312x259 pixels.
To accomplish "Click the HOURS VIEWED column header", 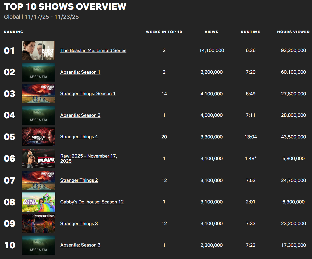I will point(293,32).
